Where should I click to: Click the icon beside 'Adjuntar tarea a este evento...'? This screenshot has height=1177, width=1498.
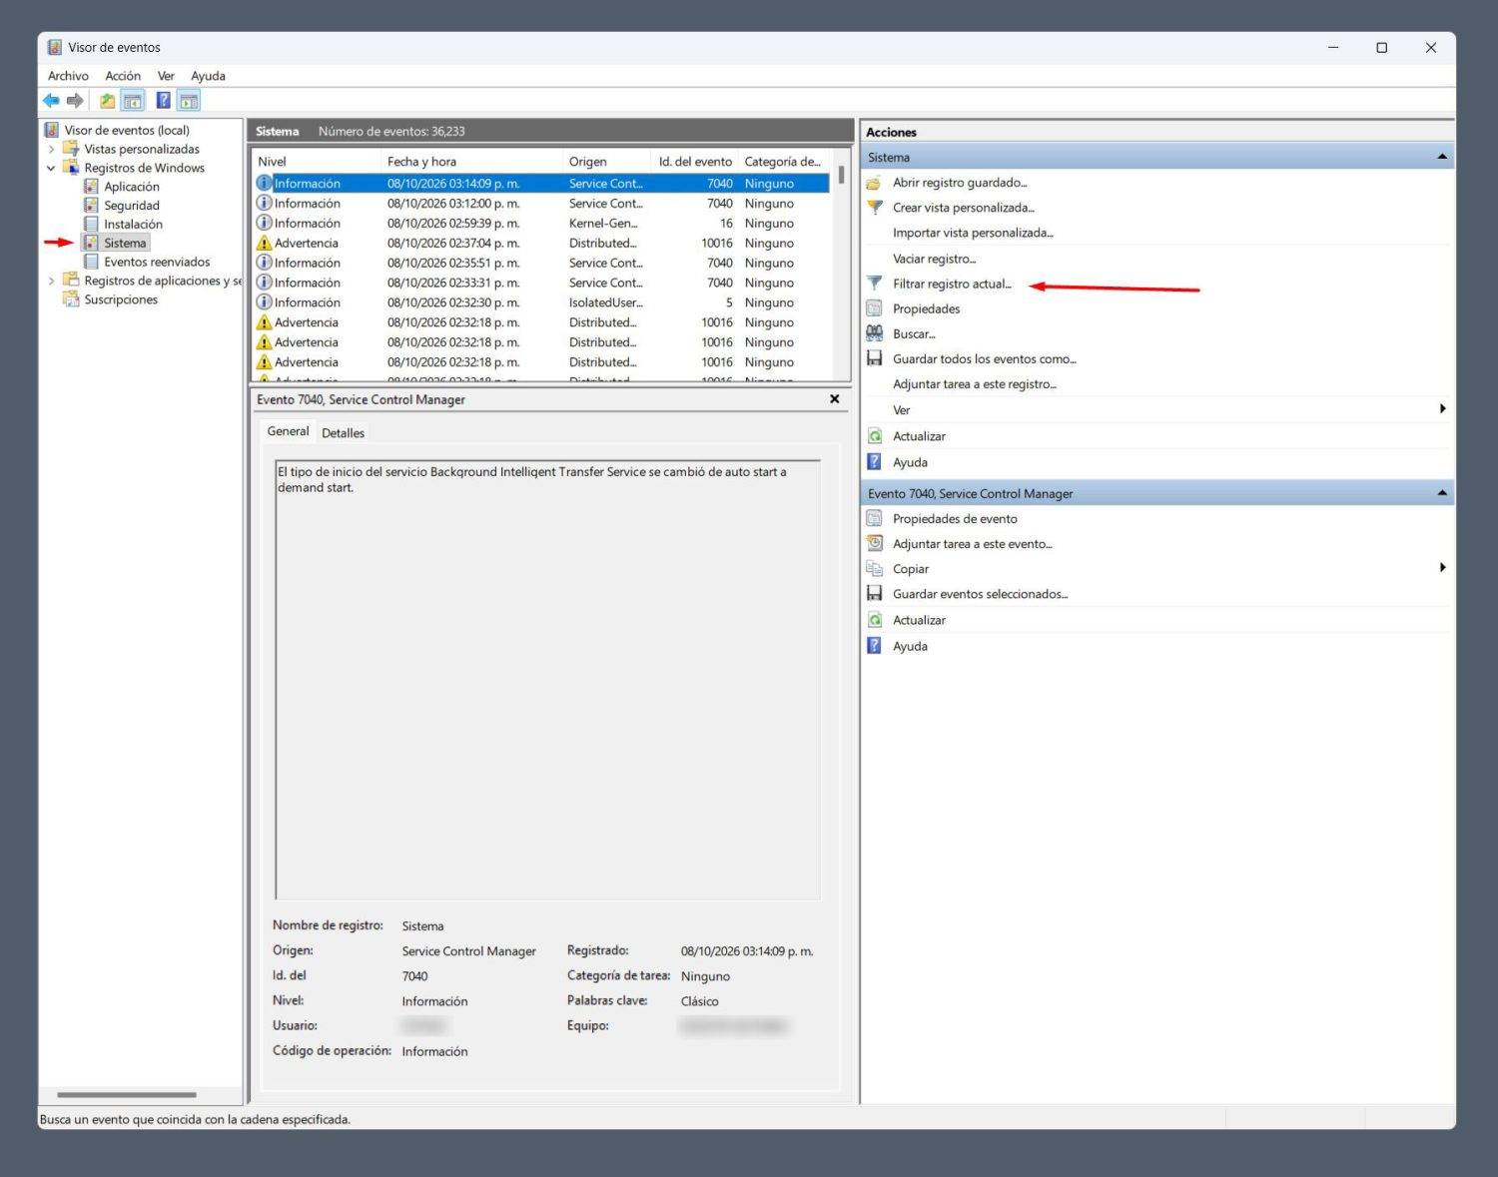point(875,544)
